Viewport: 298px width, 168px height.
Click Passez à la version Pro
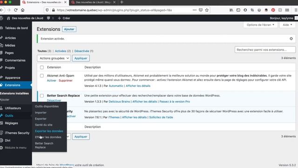click(x=175, y=102)
